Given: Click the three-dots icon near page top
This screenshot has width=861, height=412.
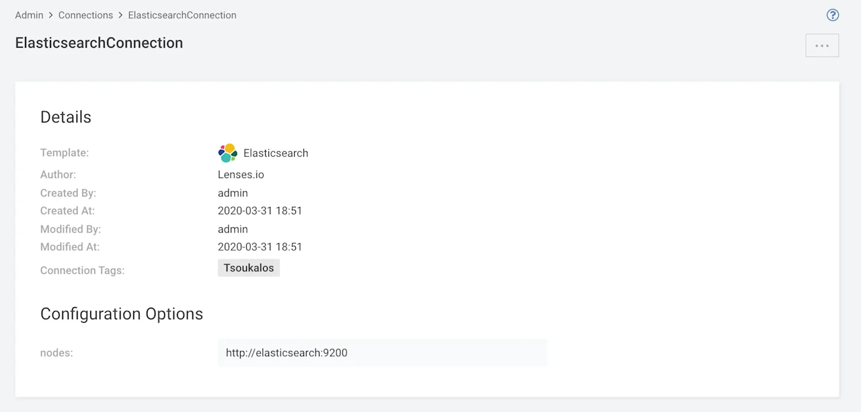Looking at the screenshot, I should point(822,45).
